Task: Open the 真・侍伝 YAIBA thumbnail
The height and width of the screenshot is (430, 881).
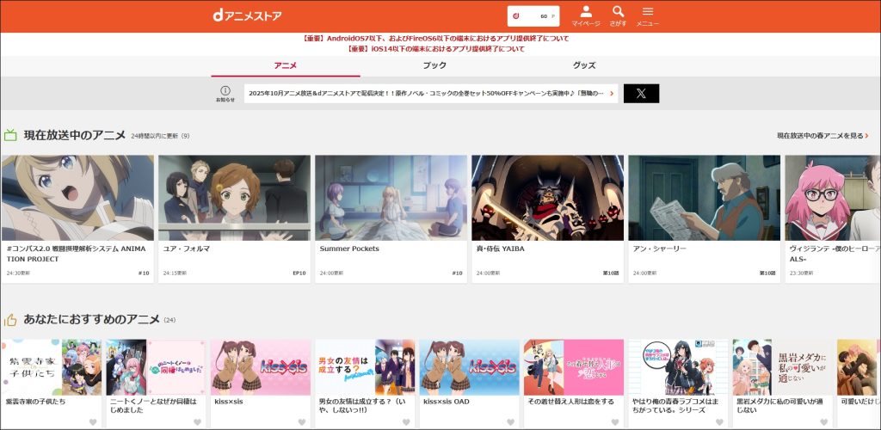Action: [548, 198]
